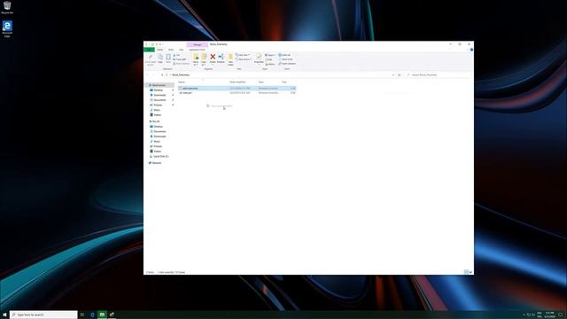Switch to the Home ribbon tab

tap(159, 50)
